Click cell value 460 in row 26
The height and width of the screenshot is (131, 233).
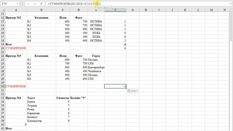click(x=63, y=71)
